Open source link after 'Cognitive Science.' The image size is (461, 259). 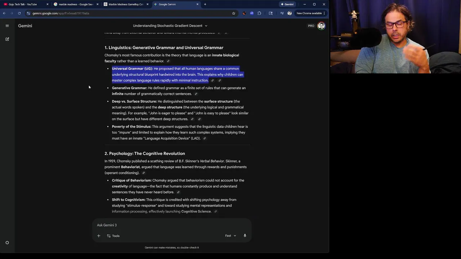point(215,212)
